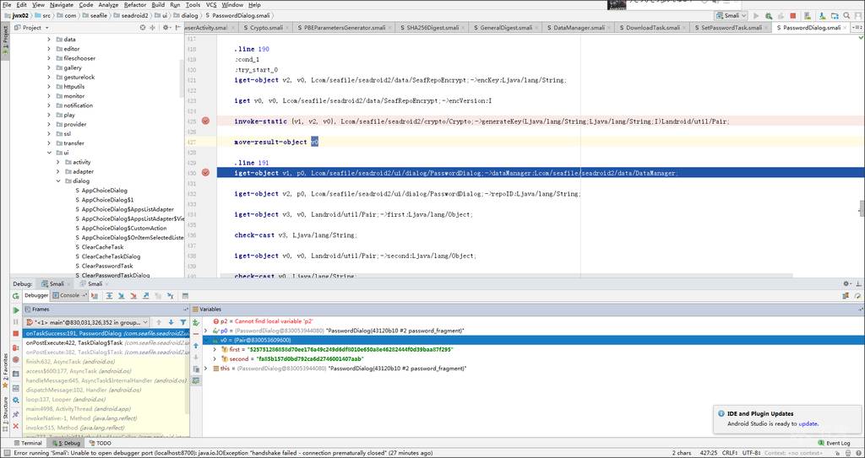Open the Event Log button
The width and height of the screenshot is (865, 458).
pyautogui.click(x=834, y=443)
